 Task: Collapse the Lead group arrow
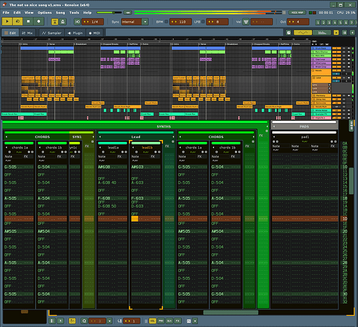[99, 137]
